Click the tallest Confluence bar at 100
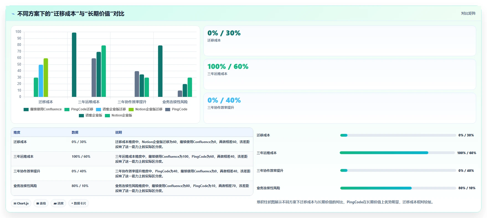 click(x=74, y=65)
